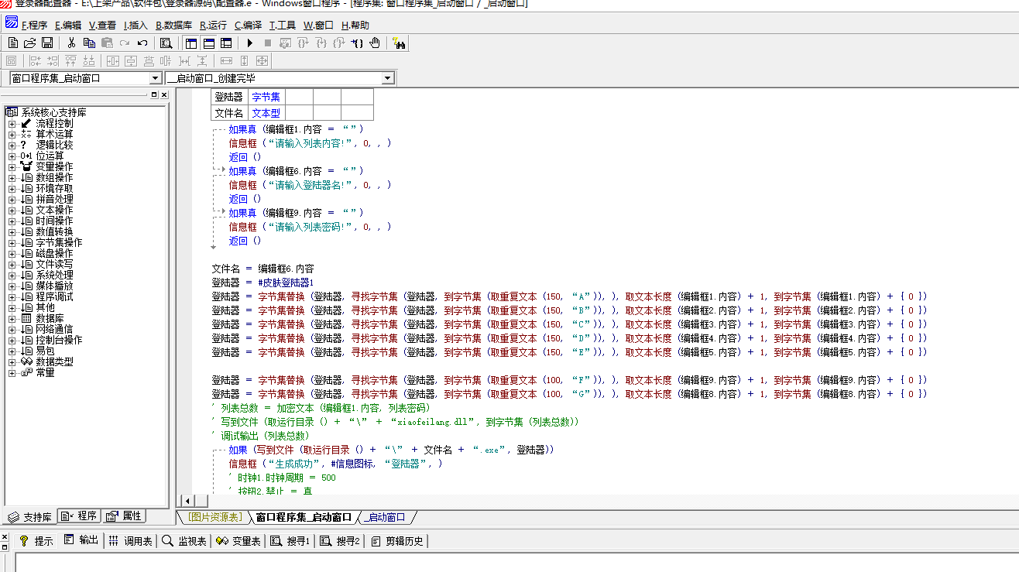Image resolution: width=1019 pixels, height=572 pixels.
Task: Click the Cut scissors icon
Action: [71, 43]
